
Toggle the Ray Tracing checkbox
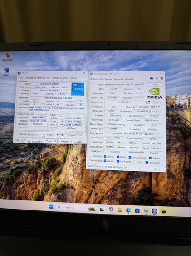click(118, 161)
